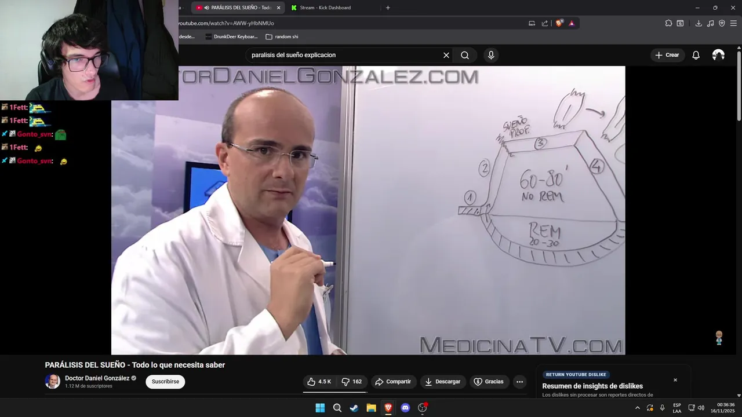Click the RETURN YOUTUBE DISLIKE badge
The image size is (742, 417).
pyautogui.click(x=576, y=375)
